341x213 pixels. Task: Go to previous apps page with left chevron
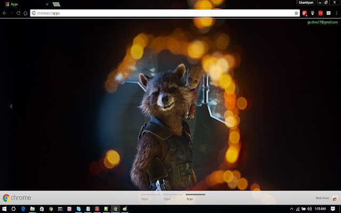point(11,106)
